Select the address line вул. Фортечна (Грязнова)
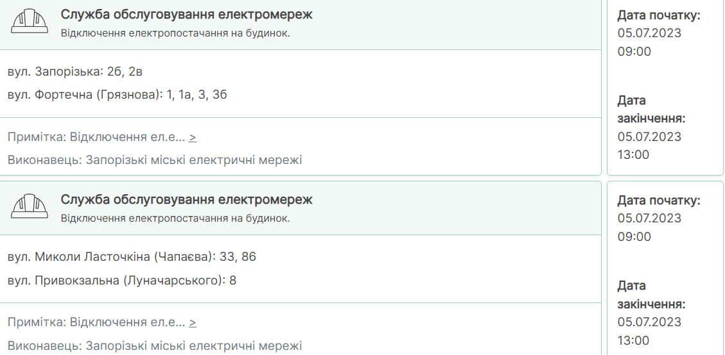This screenshot has height=355, width=725. (x=118, y=95)
